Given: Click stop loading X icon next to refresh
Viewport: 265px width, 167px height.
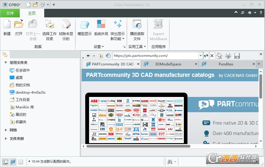Looking at the screenshot, I should coord(212,56).
